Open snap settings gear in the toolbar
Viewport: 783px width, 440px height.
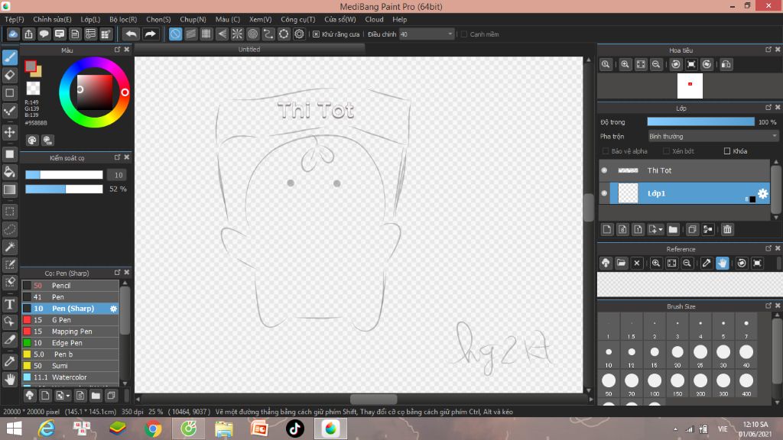299,34
